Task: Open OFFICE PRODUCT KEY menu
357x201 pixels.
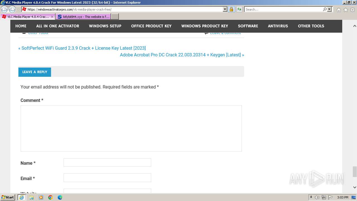Action: [151, 26]
